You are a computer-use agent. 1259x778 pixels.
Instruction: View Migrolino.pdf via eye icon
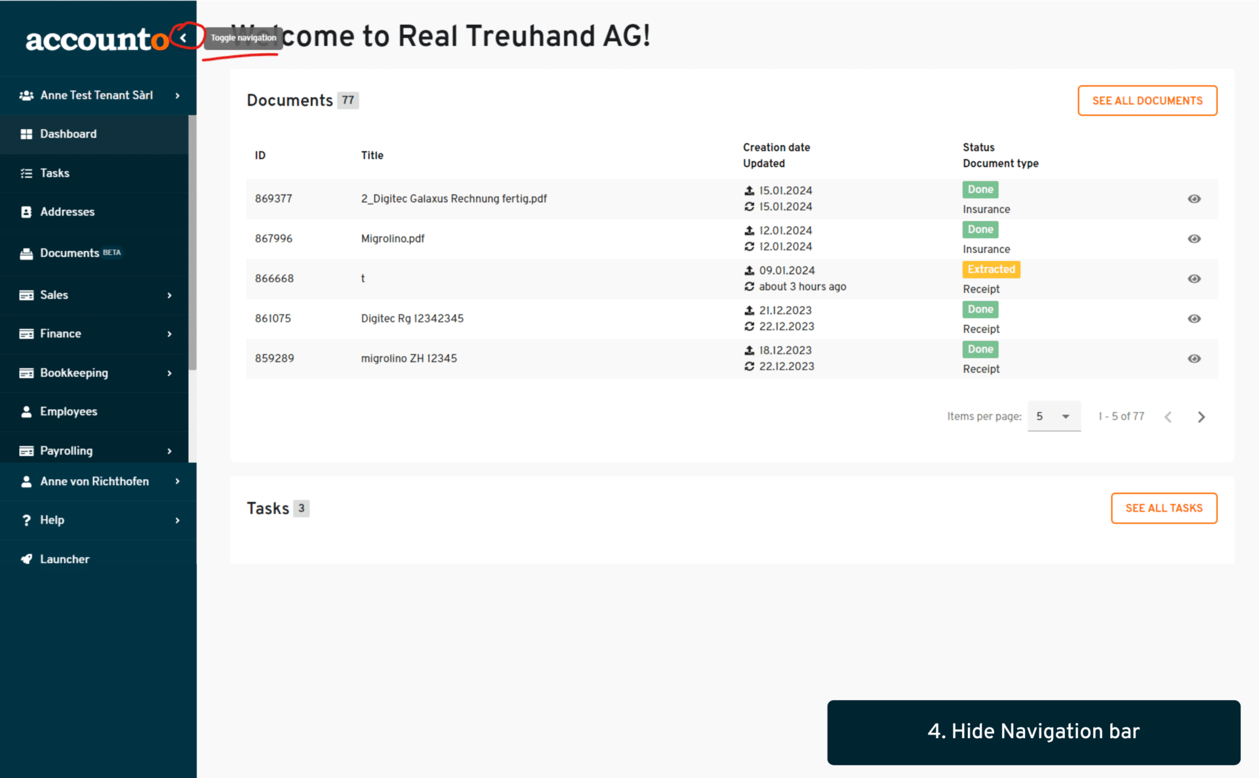coord(1194,239)
